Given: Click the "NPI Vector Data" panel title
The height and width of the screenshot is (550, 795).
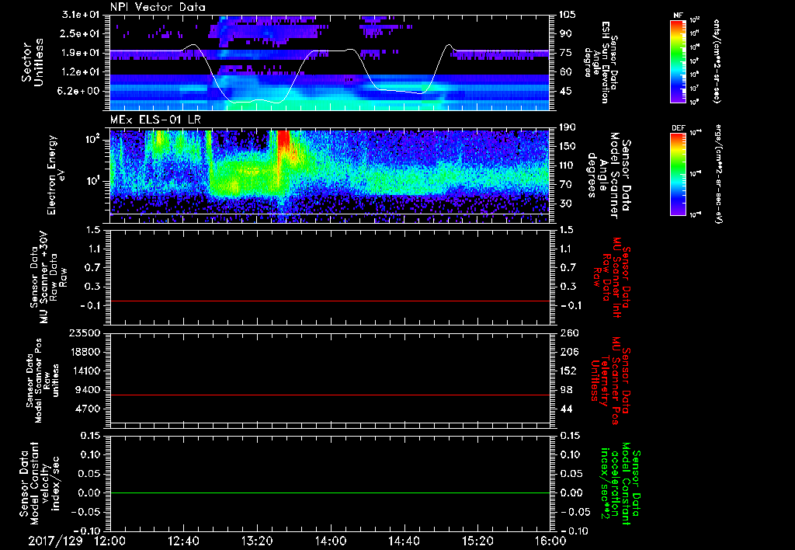Looking at the screenshot, I should [x=158, y=7].
